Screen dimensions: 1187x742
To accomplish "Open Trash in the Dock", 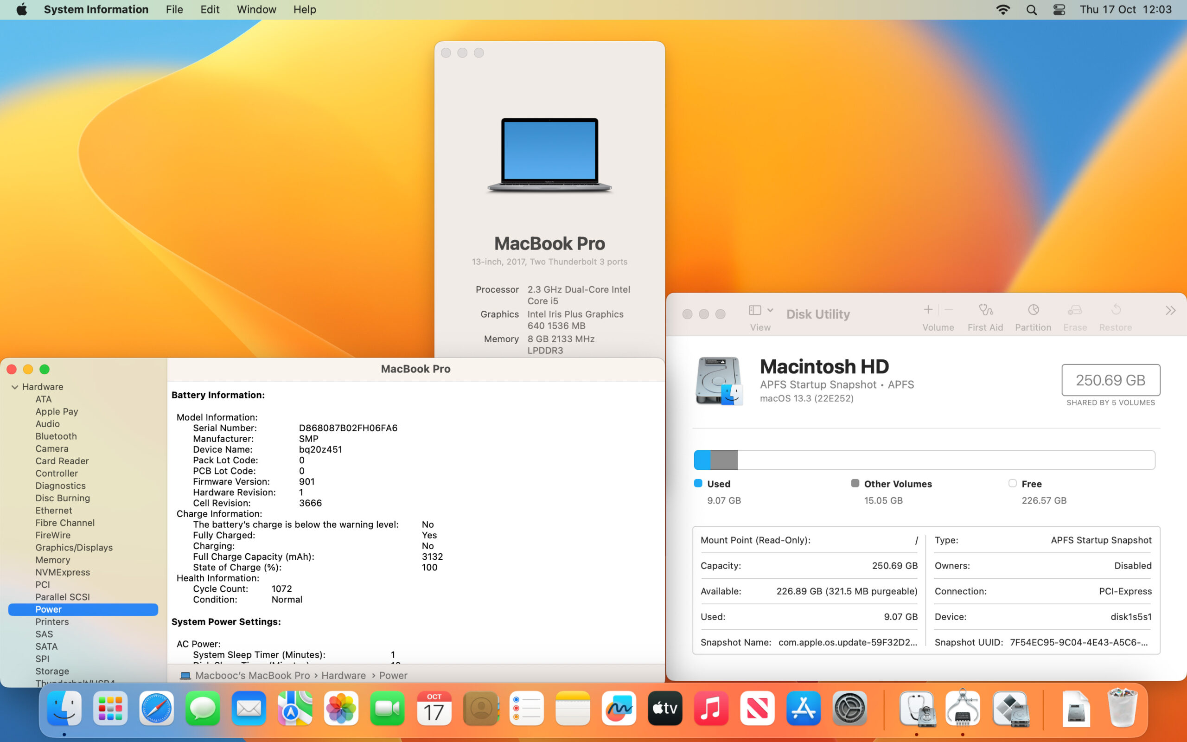I will 1122,708.
